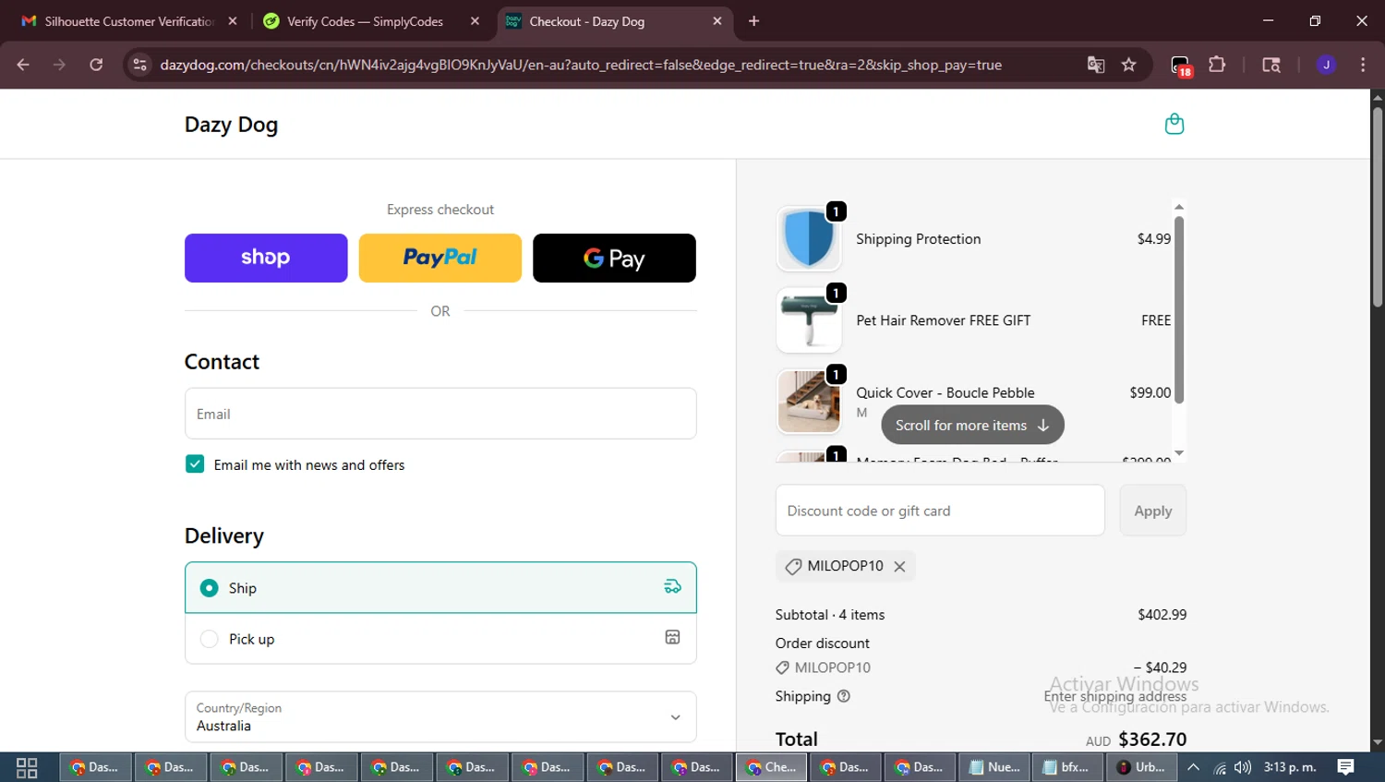The height and width of the screenshot is (782, 1385).
Task: Open Windows Task View icon
Action: [x=27, y=767]
